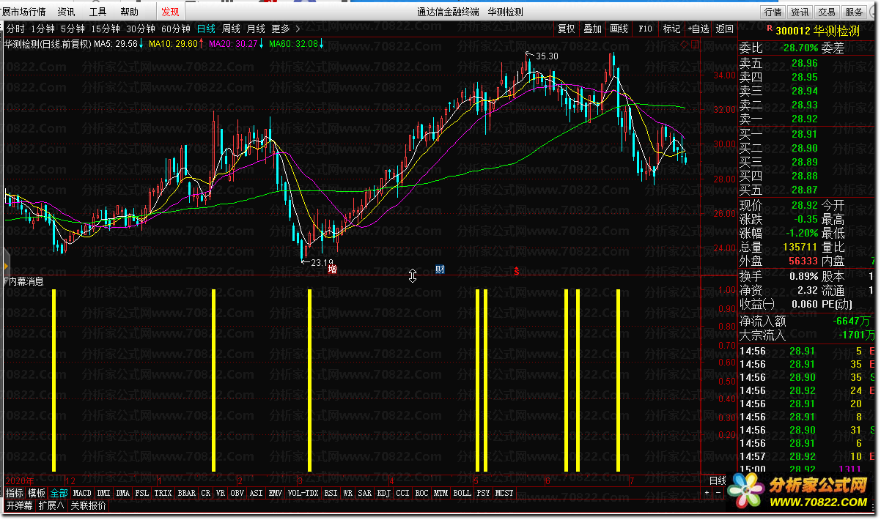Image resolution: width=881 pixels, height=520 pixels.
Task: Click the 关联报价 button
Action: coord(88,505)
